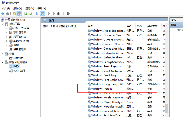The image size is (183, 117).
Task: Click the Start Service play icon
Action: click(x=49, y=14)
